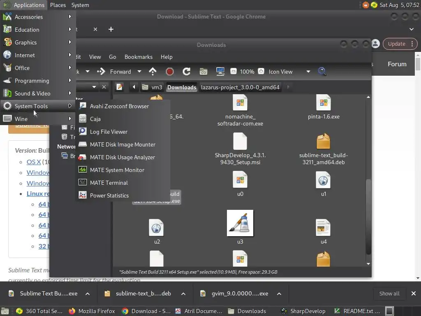Zoom out with minus icon
The width and height of the screenshot is (421, 316).
click(234, 72)
